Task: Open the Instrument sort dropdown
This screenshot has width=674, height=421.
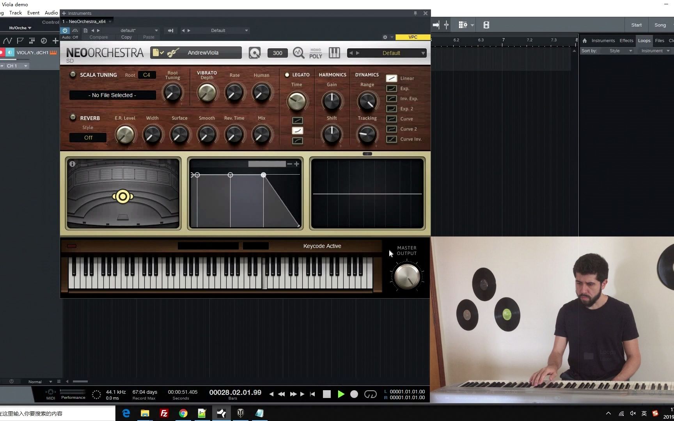Action: pos(655,51)
